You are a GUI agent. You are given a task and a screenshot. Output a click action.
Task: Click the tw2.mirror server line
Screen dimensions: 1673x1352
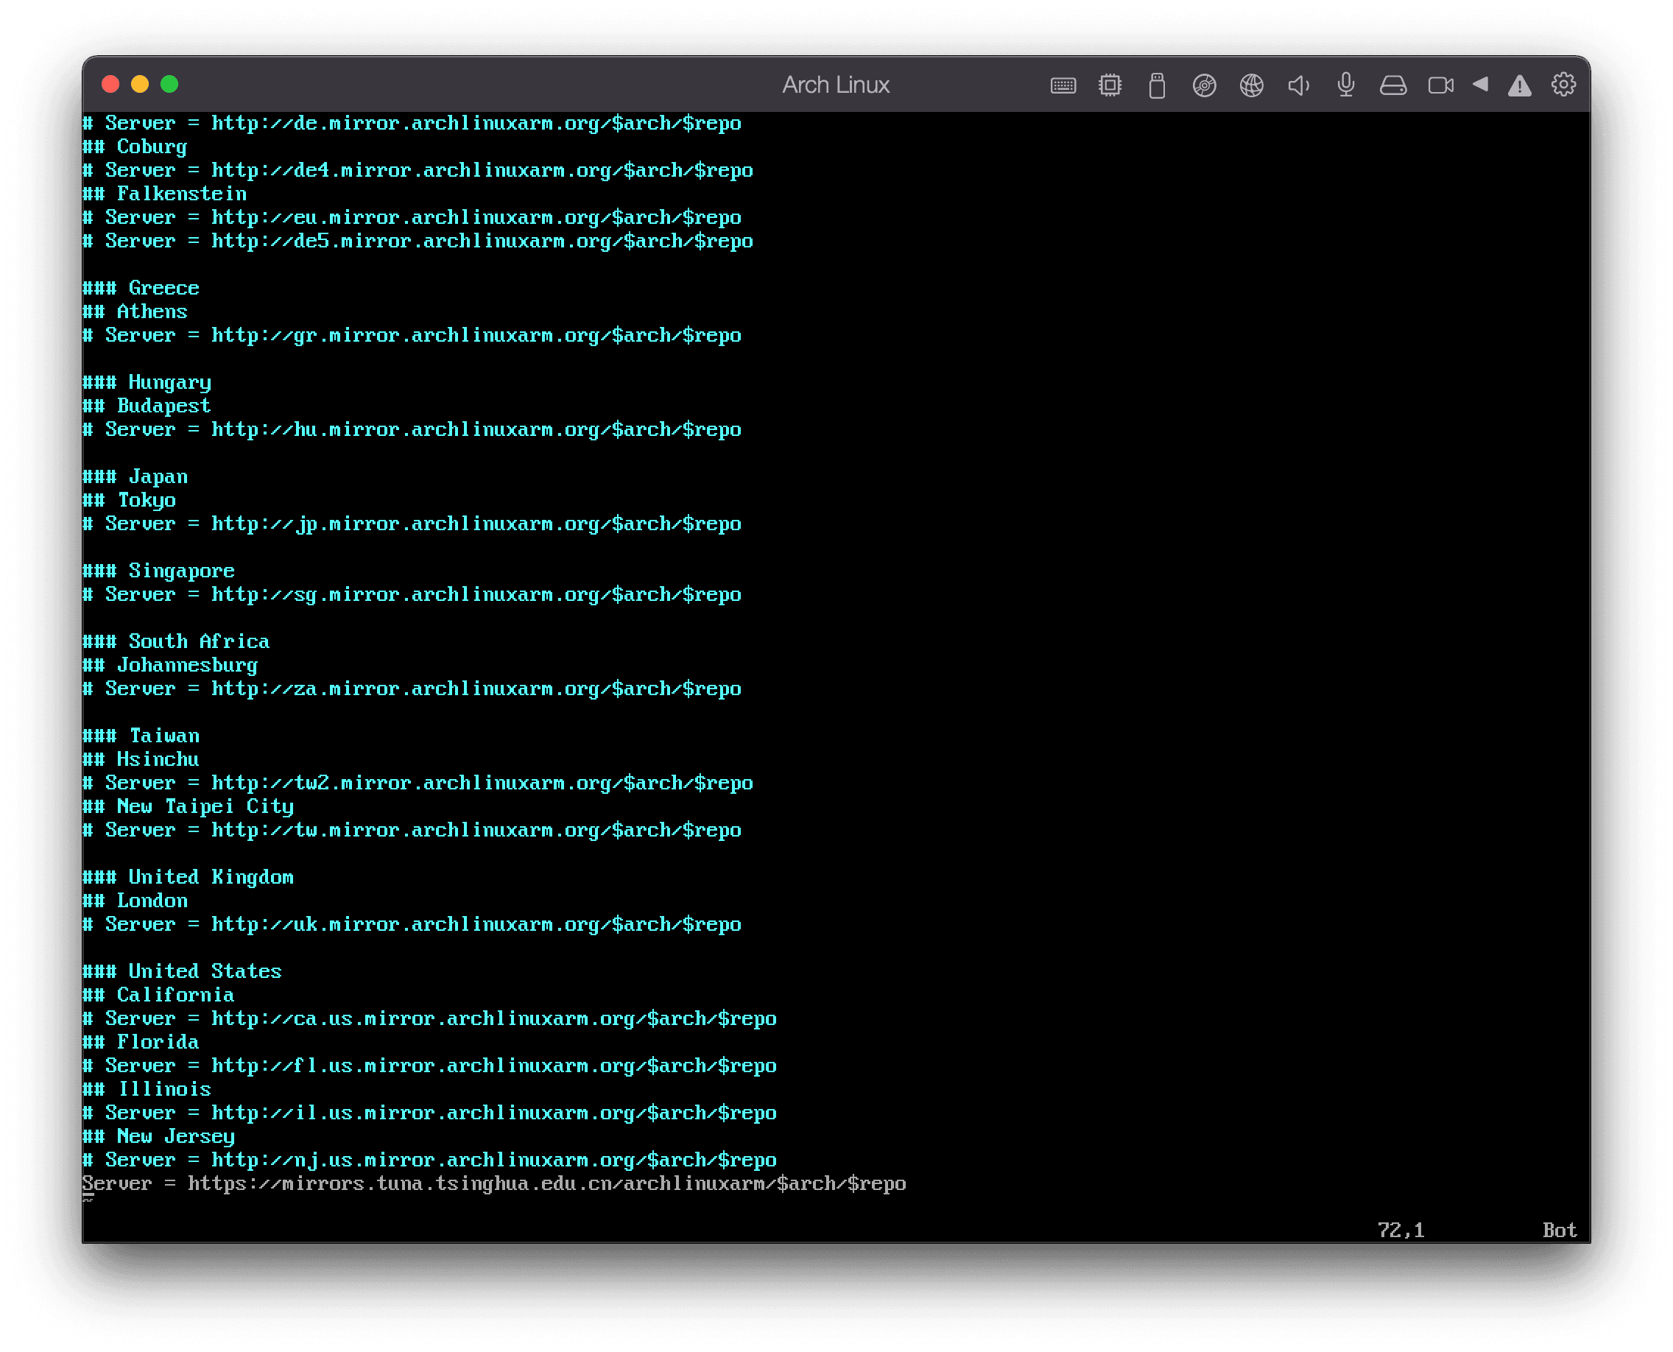tap(418, 783)
